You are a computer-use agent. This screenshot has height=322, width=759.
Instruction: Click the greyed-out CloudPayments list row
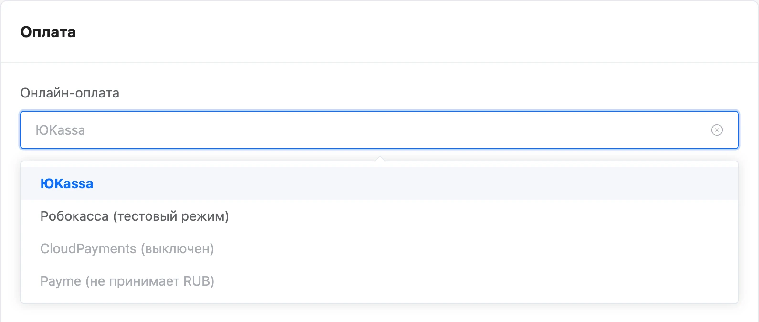coord(379,248)
